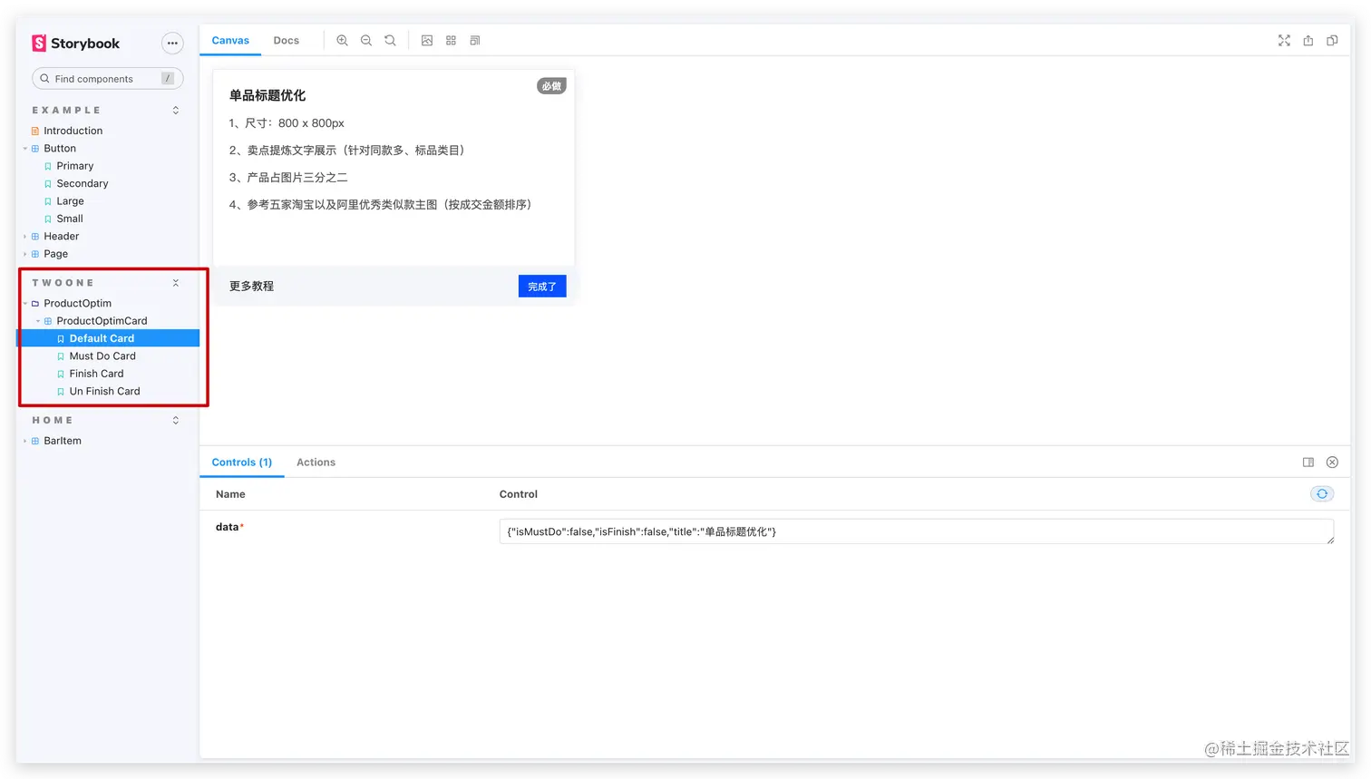The image size is (1371, 779).
Task: Select the Un Finish Card story
Action: pos(104,392)
